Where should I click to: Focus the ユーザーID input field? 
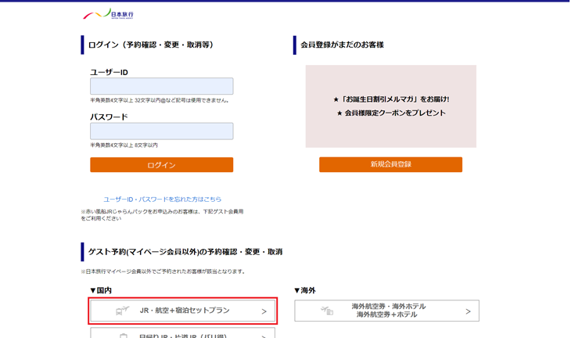(162, 86)
